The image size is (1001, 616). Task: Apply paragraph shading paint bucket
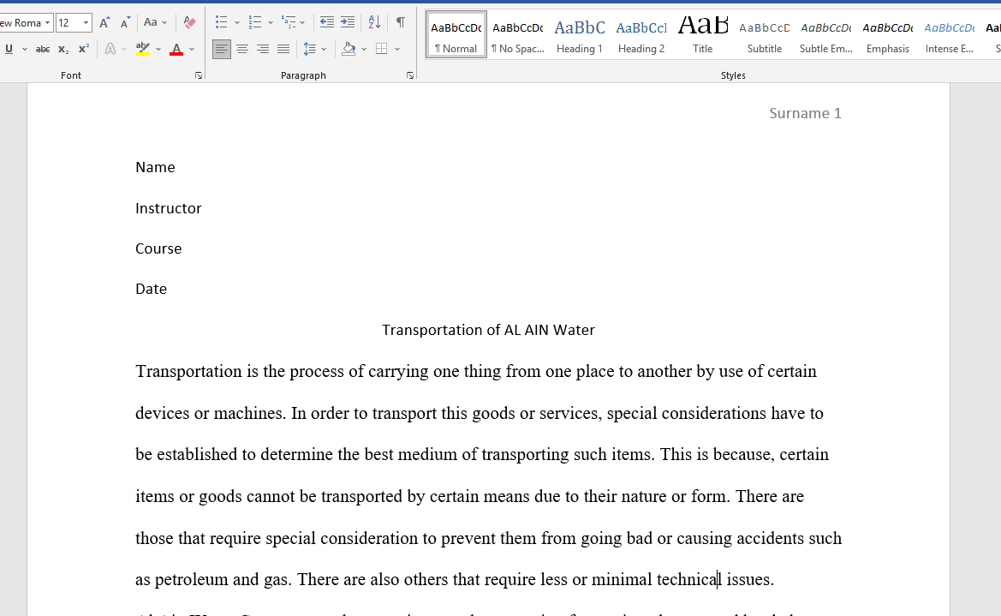click(x=349, y=49)
